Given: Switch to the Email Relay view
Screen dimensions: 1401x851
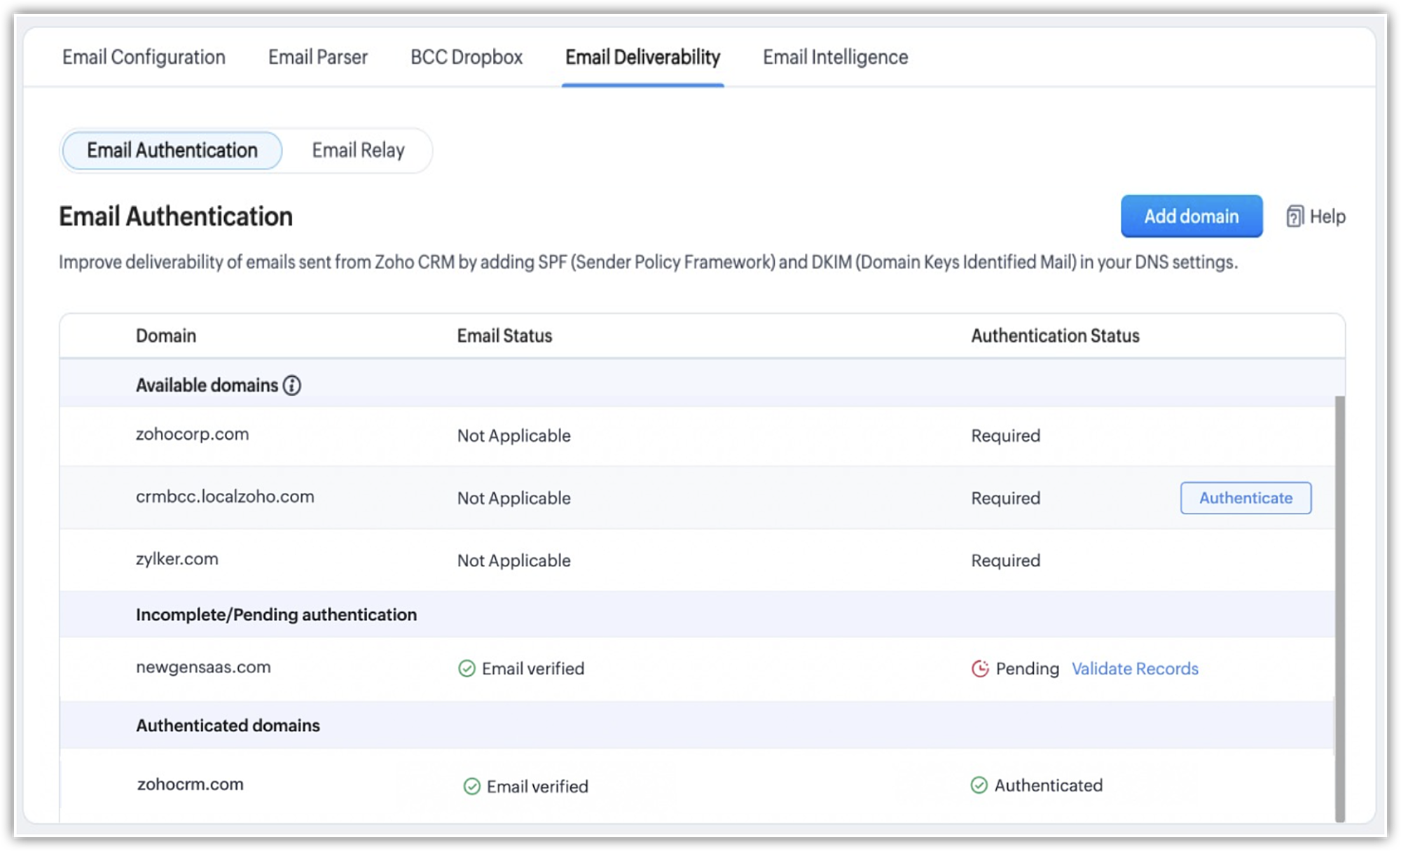Looking at the screenshot, I should 358,151.
